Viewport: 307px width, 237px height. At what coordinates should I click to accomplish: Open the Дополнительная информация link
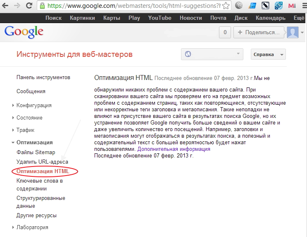coord(174,149)
